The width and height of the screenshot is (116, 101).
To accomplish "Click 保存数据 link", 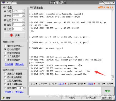I will click(9, 64).
